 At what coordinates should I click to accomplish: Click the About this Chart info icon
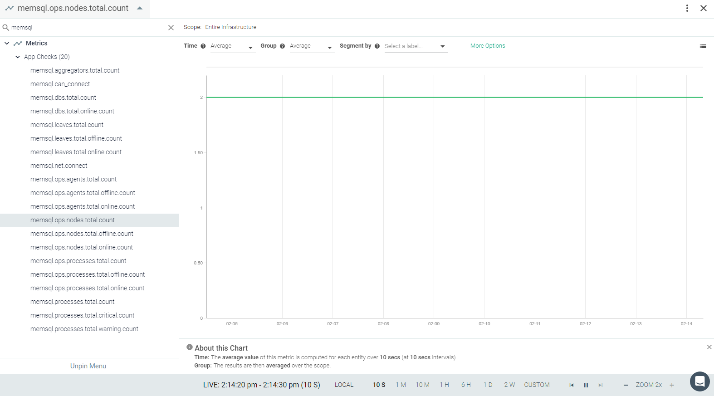(x=190, y=347)
